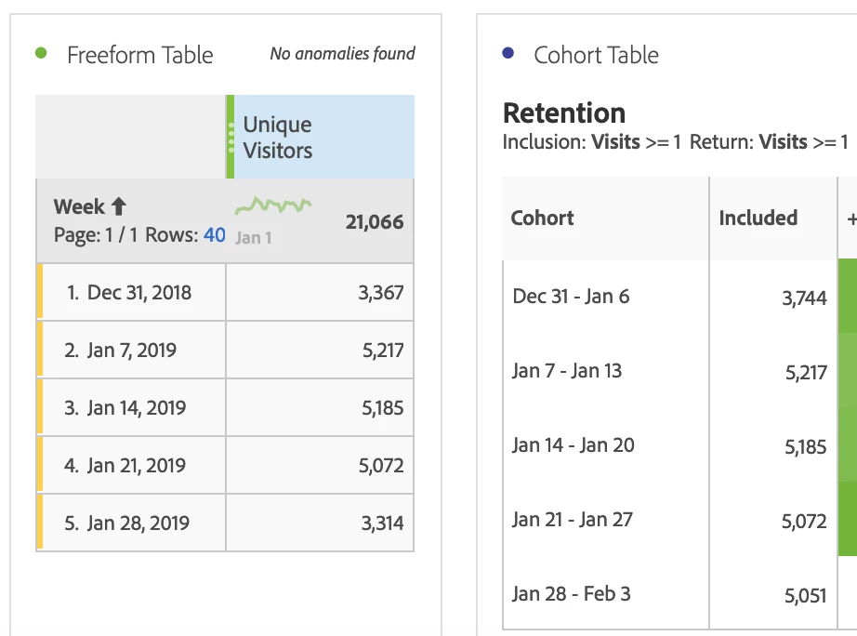Click the Cohort column header
This screenshot has width=857, height=636.
point(543,219)
